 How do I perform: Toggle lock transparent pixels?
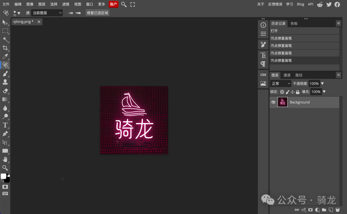tap(282, 92)
